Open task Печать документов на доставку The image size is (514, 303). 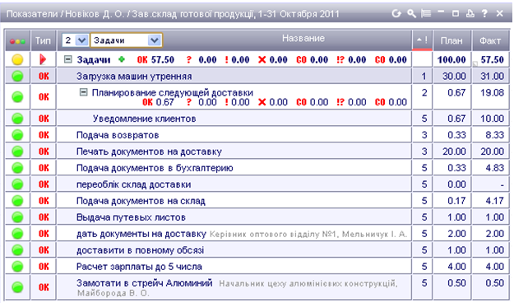click(149, 151)
